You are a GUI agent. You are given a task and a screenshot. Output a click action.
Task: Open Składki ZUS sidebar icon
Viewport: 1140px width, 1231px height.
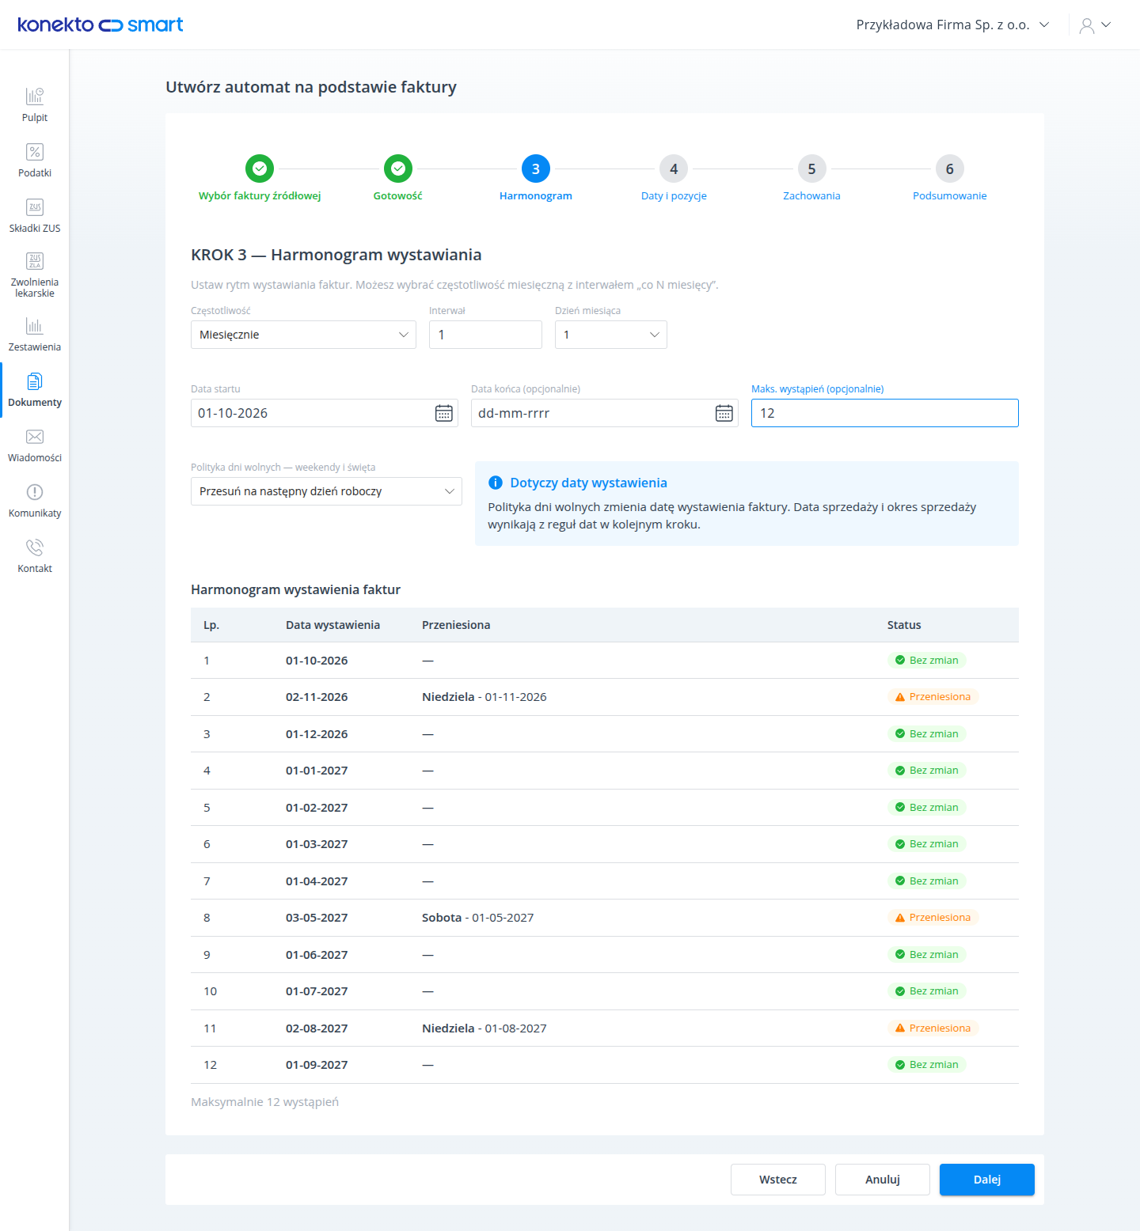coord(35,207)
